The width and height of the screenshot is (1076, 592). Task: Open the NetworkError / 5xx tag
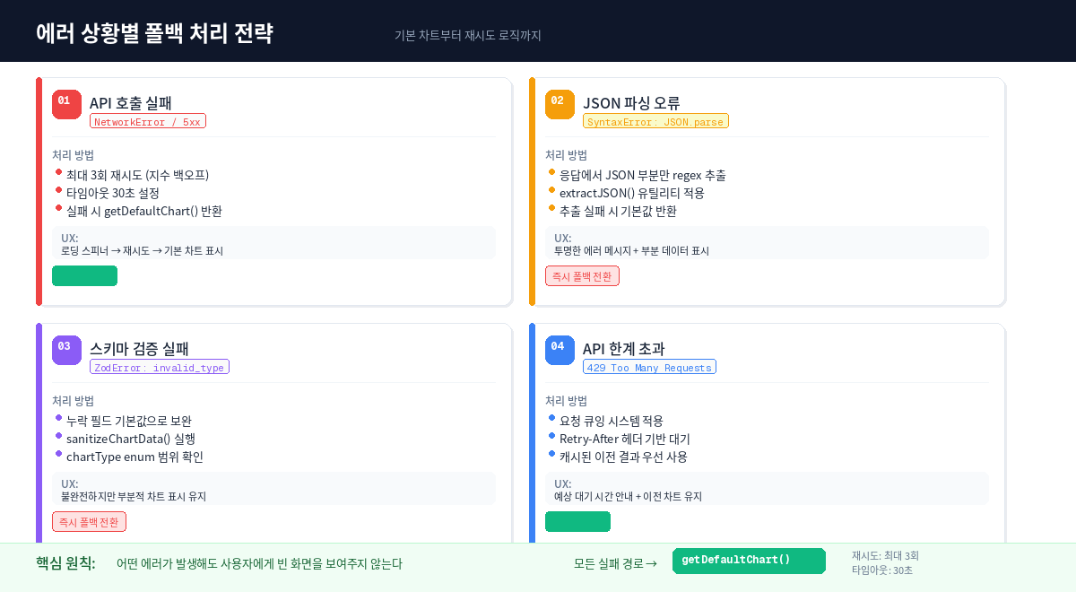tap(147, 120)
